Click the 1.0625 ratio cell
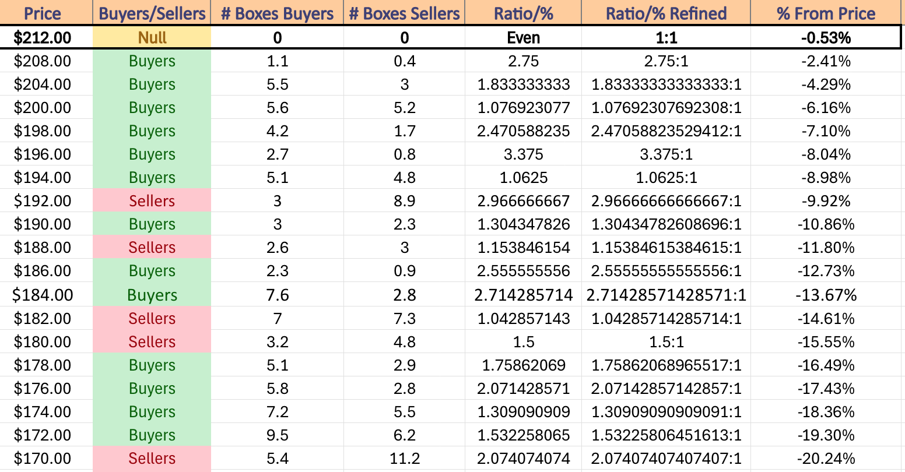Viewport: 905px width, 472px height. 524,177
